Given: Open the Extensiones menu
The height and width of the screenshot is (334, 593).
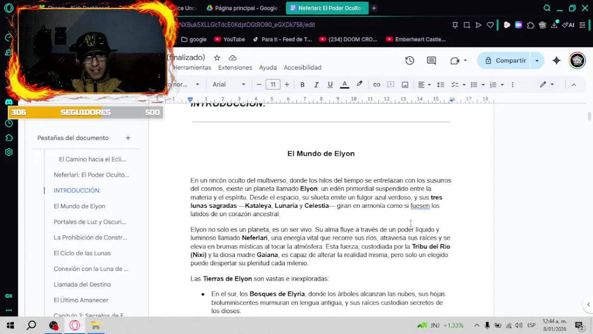Looking at the screenshot, I should [235, 67].
